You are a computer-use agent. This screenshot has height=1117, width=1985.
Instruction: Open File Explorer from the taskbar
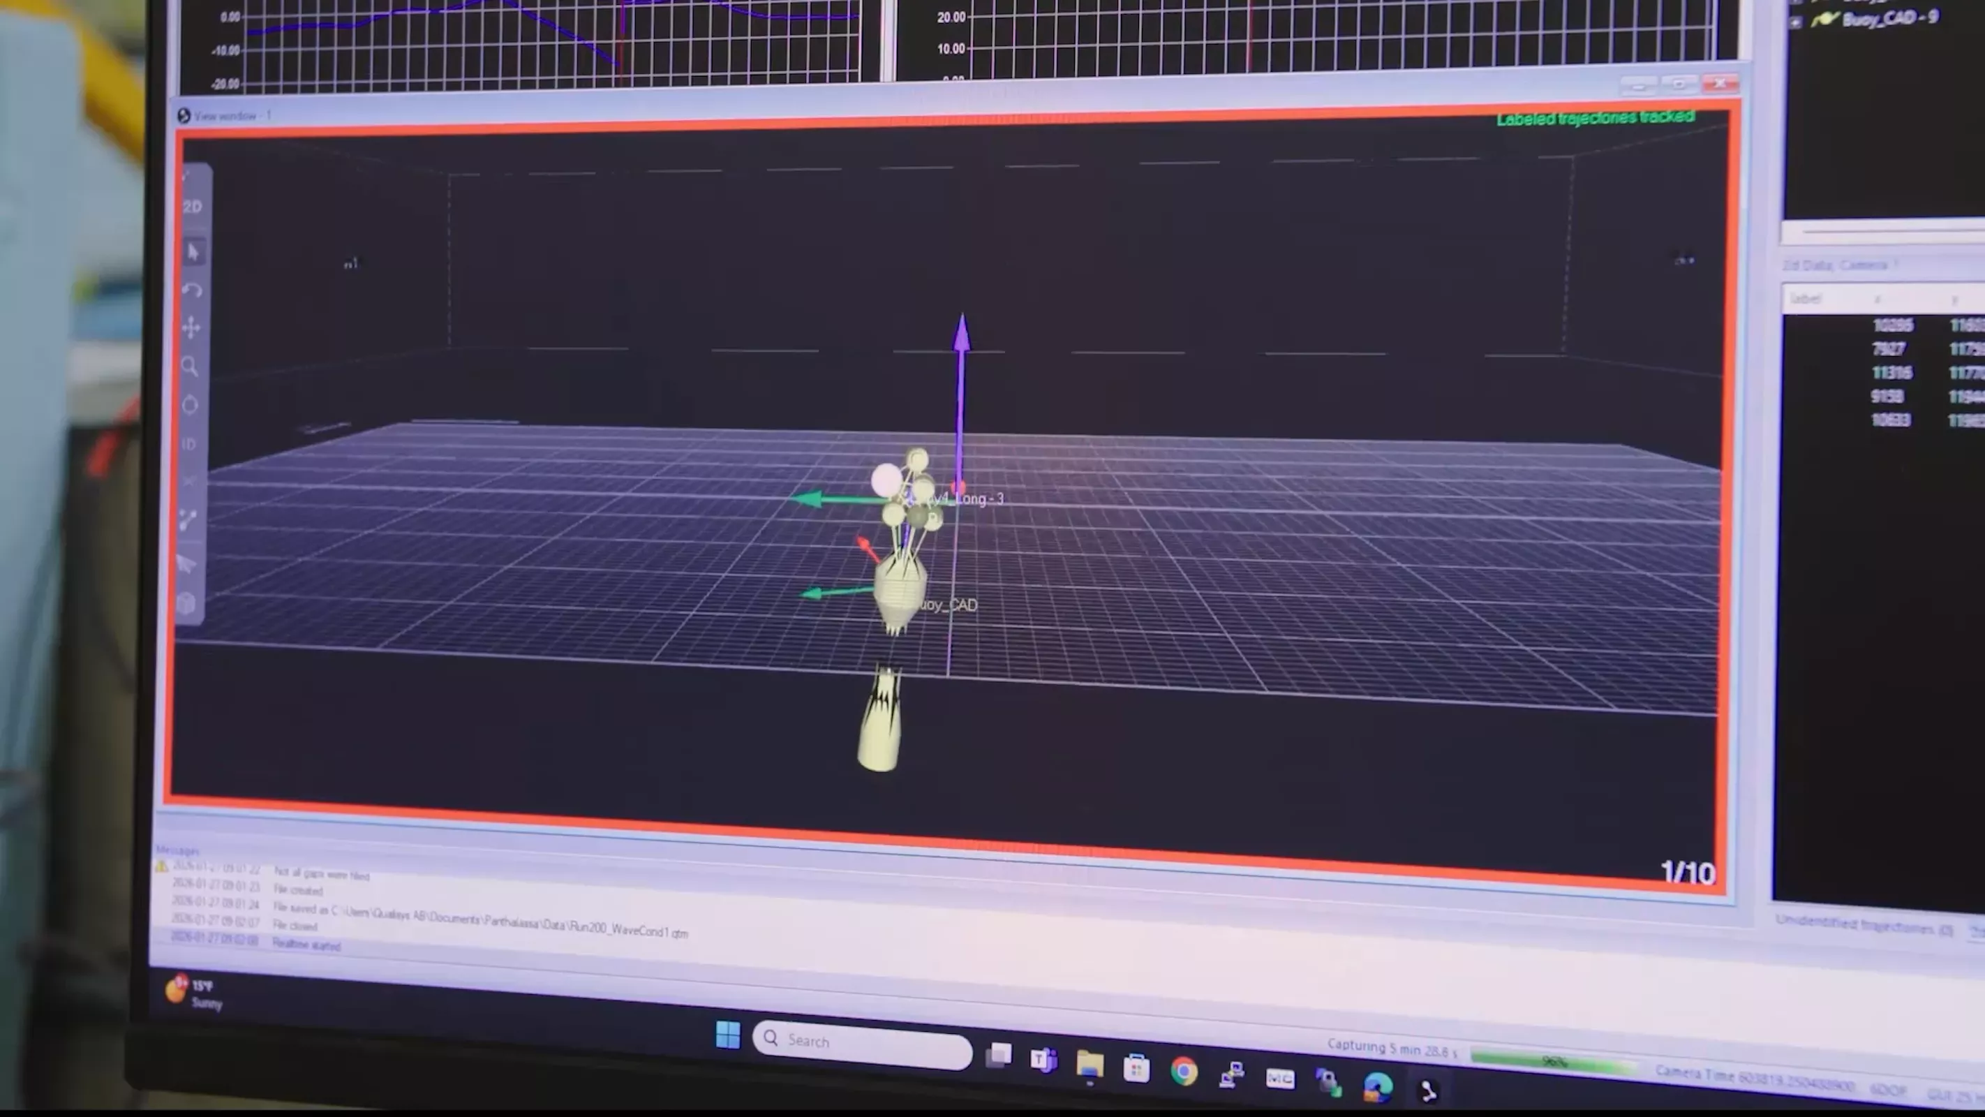tap(1090, 1065)
